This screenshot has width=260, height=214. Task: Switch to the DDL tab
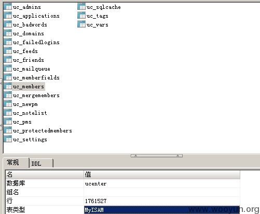pos(41,164)
